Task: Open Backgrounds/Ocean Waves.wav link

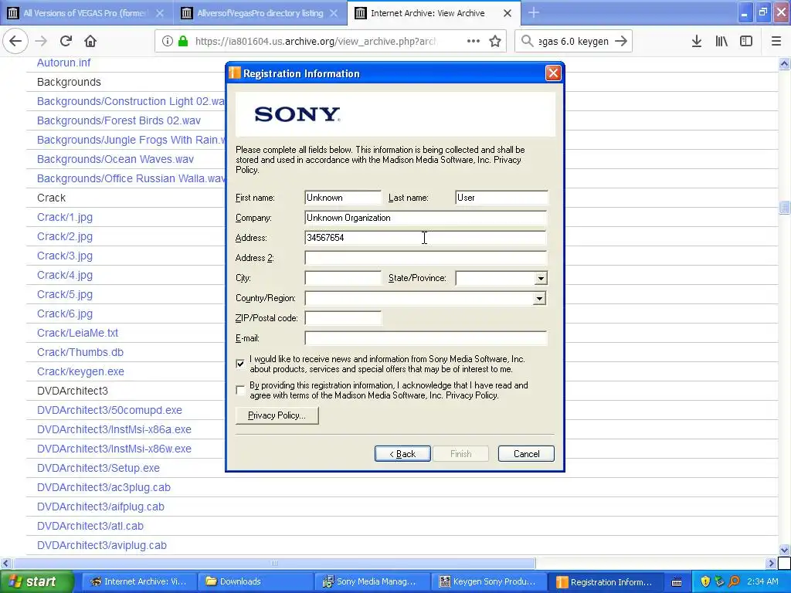Action: (115, 159)
